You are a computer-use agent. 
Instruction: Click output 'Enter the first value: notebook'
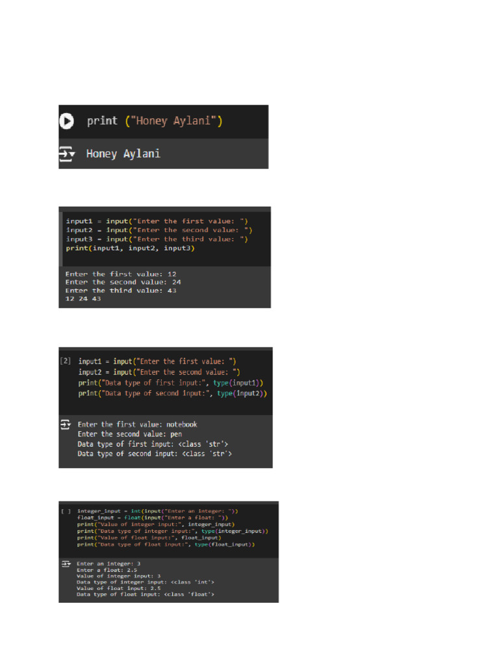(x=137, y=424)
